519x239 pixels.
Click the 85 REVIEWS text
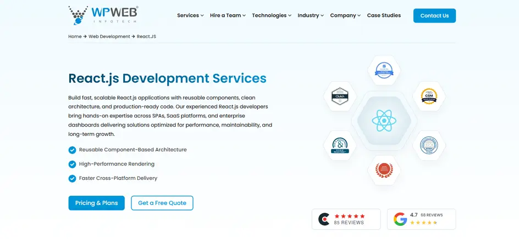point(349,223)
